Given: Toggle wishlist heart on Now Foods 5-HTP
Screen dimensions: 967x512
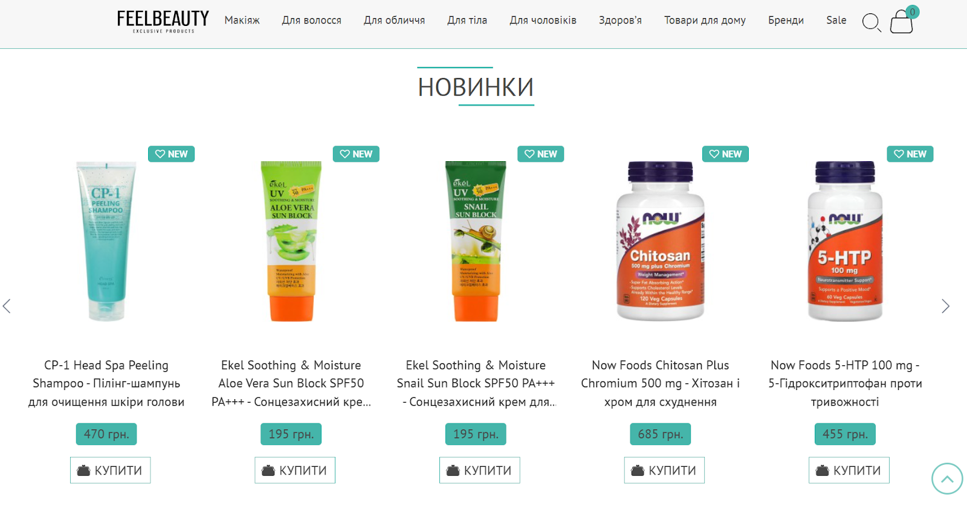Looking at the screenshot, I should point(899,154).
